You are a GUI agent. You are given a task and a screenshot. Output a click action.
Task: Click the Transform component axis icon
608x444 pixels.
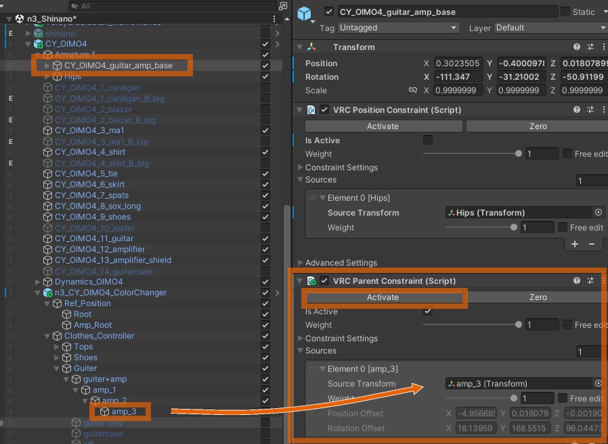click(311, 47)
